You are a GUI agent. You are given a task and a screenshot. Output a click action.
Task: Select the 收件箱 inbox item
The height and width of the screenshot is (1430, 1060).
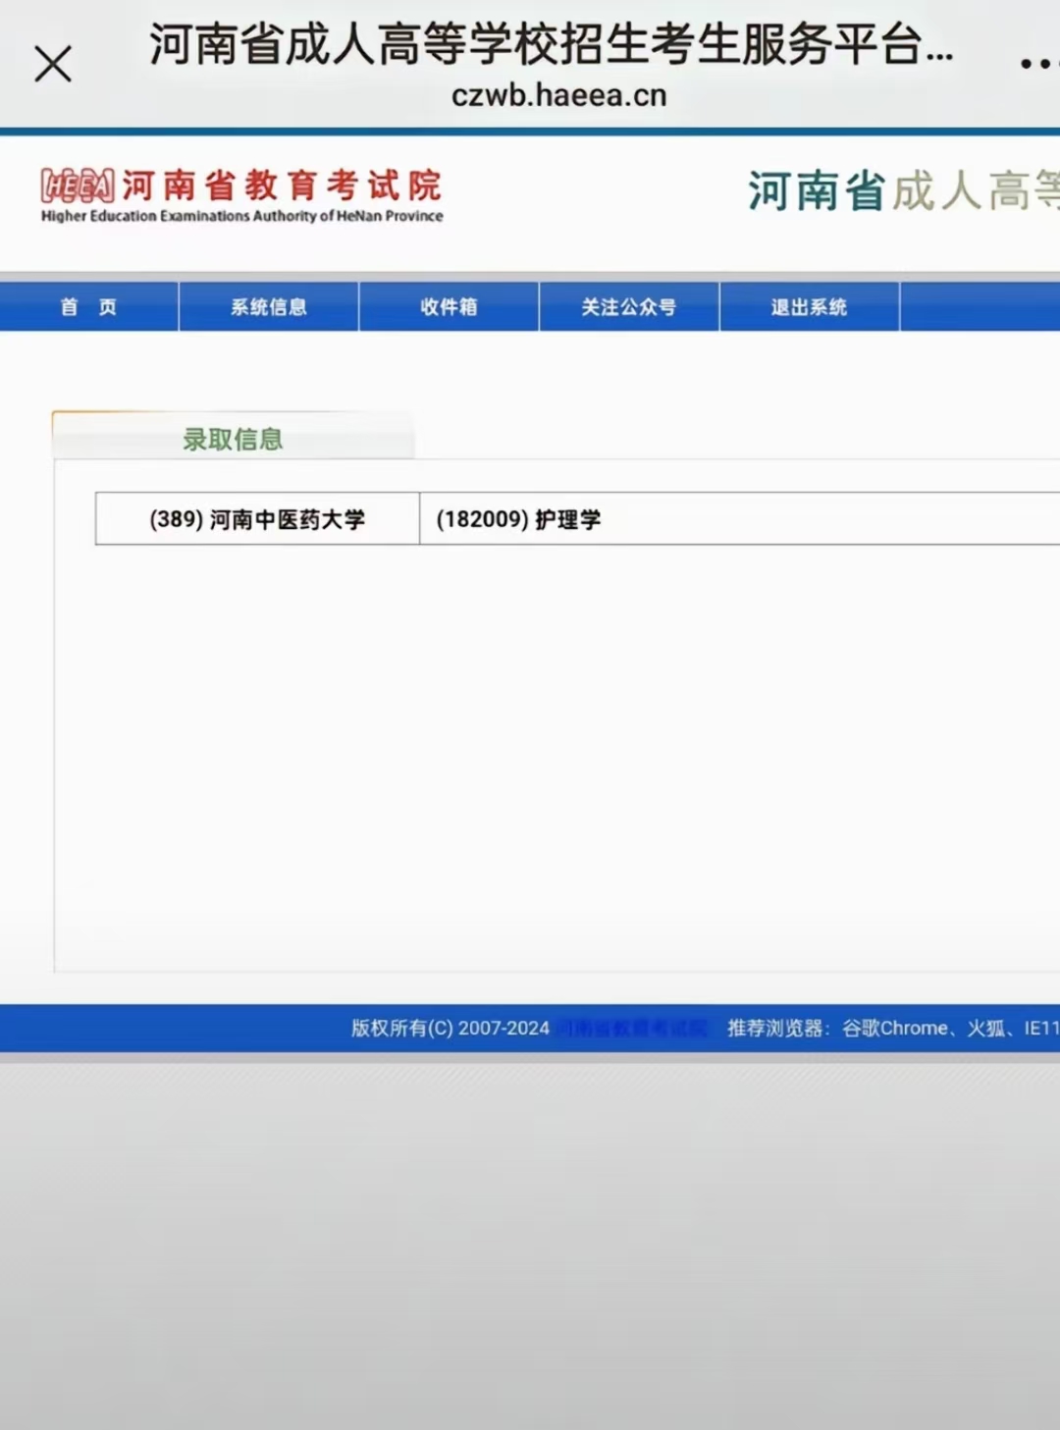449,306
